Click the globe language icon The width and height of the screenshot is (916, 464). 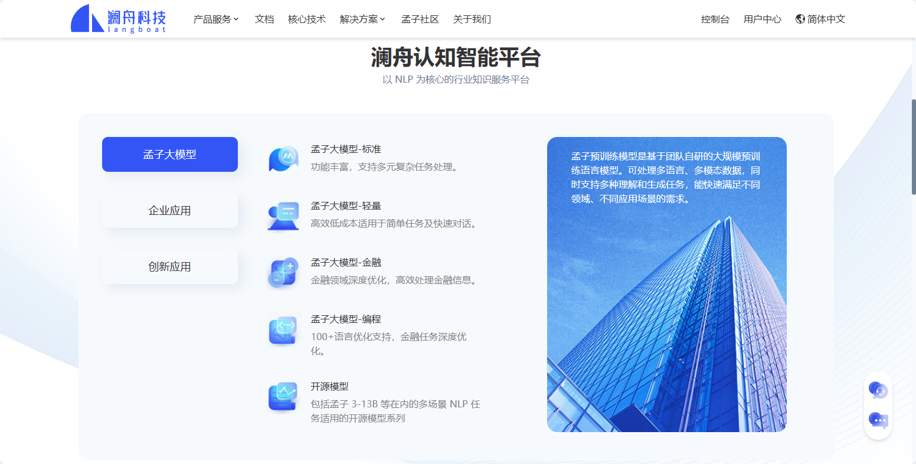(800, 19)
